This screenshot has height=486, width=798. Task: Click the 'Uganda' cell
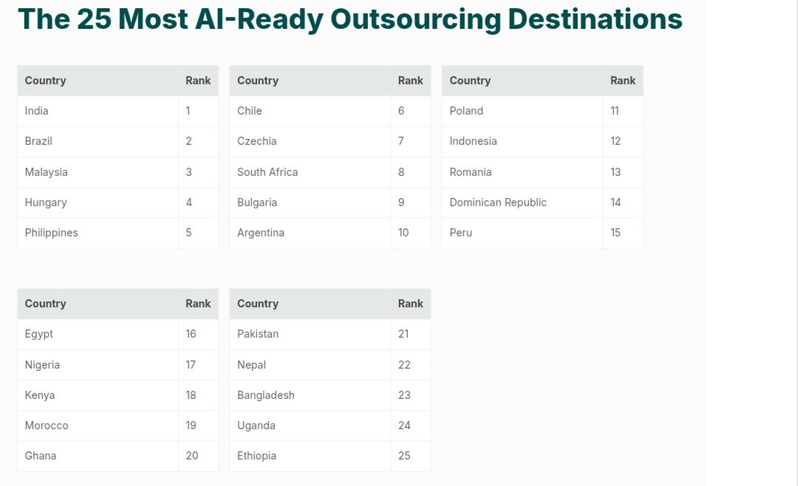pyautogui.click(x=310, y=426)
